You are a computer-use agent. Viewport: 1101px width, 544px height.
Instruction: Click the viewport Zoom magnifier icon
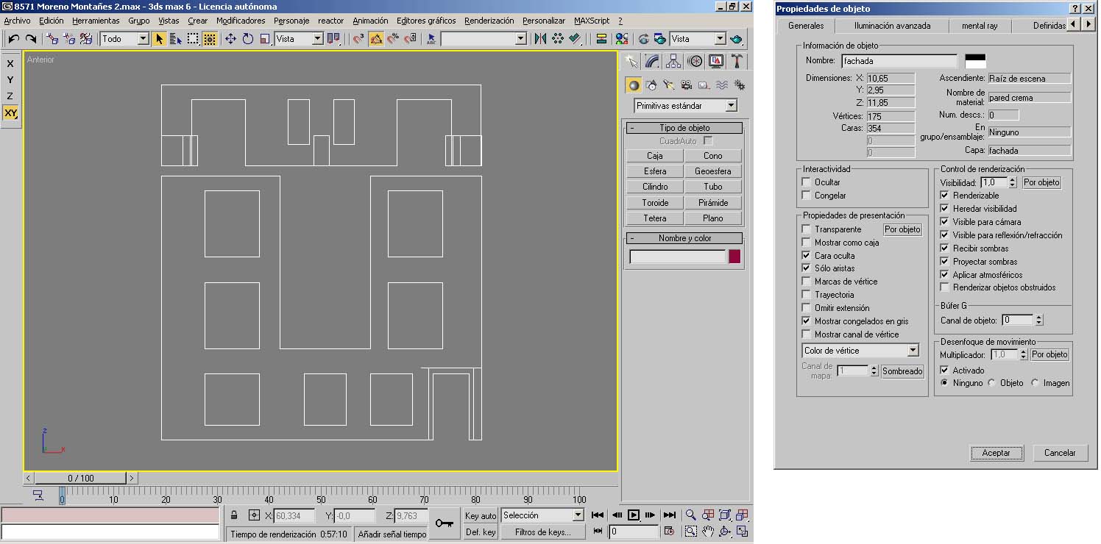pos(690,515)
